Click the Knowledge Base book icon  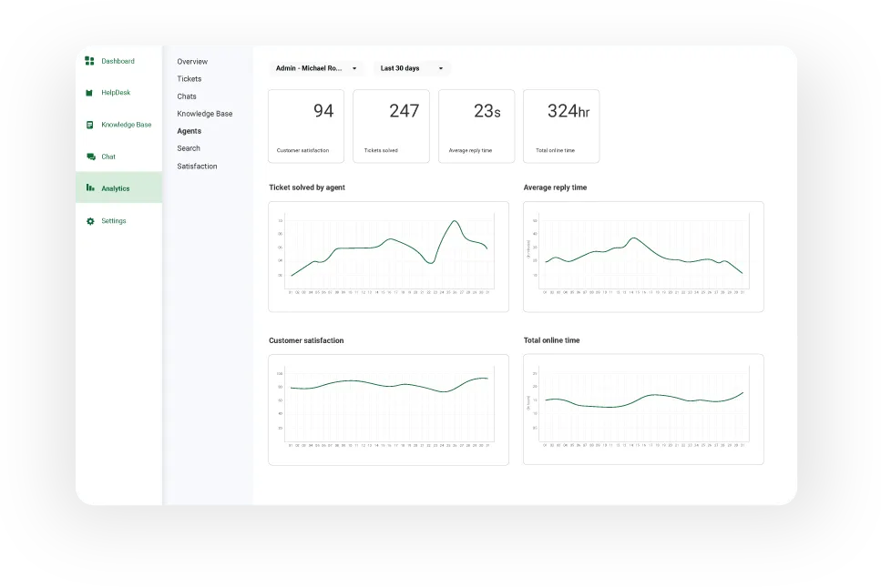click(88, 125)
